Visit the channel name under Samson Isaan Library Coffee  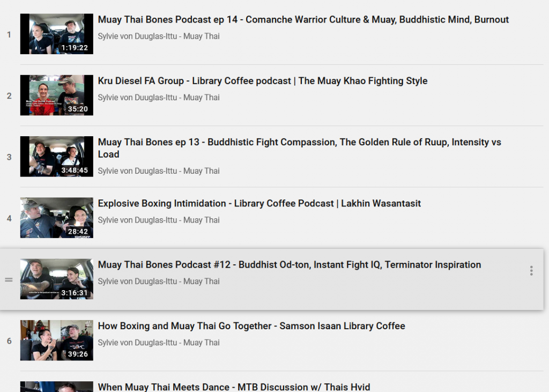pyautogui.click(x=159, y=343)
